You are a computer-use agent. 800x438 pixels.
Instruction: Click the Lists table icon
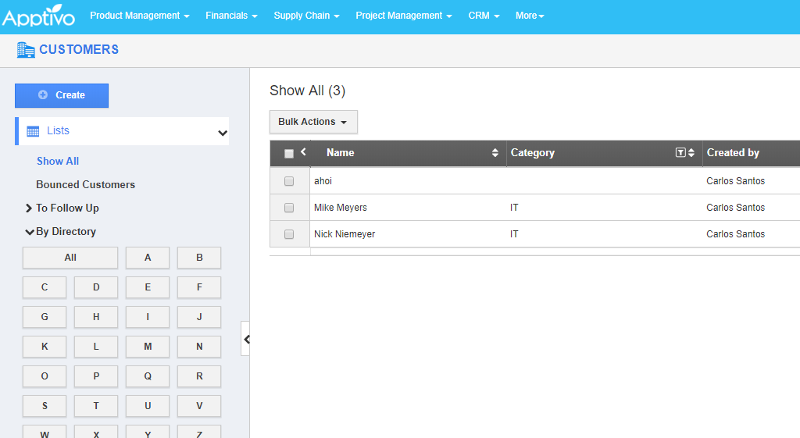click(x=33, y=131)
